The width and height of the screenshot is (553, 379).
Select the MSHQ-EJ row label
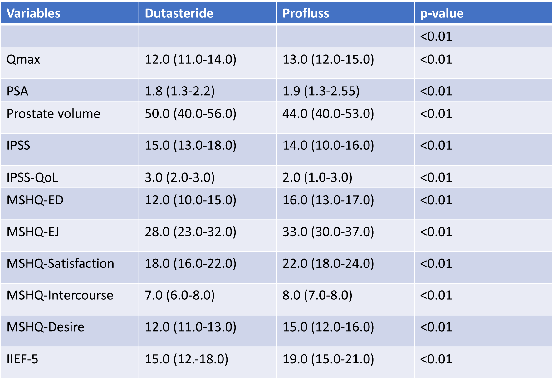(33, 232)
